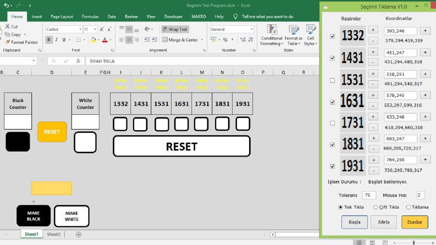
Task: Click the MAKE BLACK button
Action: 34,216
